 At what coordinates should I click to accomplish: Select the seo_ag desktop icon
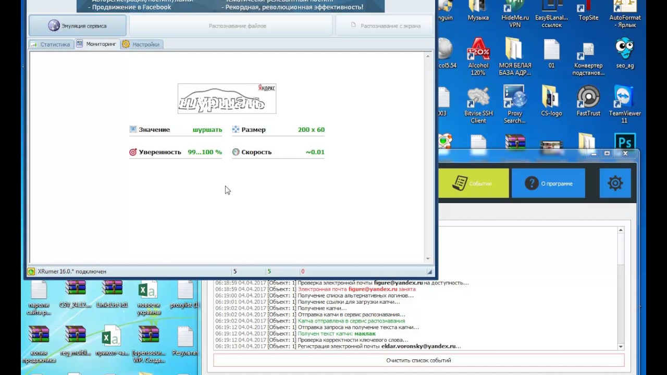[625, 54]
